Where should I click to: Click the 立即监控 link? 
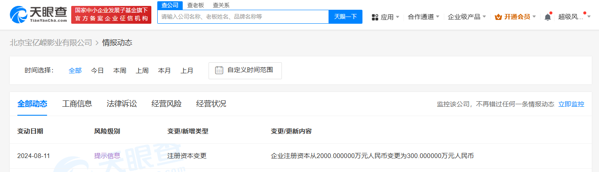point(571,104)
